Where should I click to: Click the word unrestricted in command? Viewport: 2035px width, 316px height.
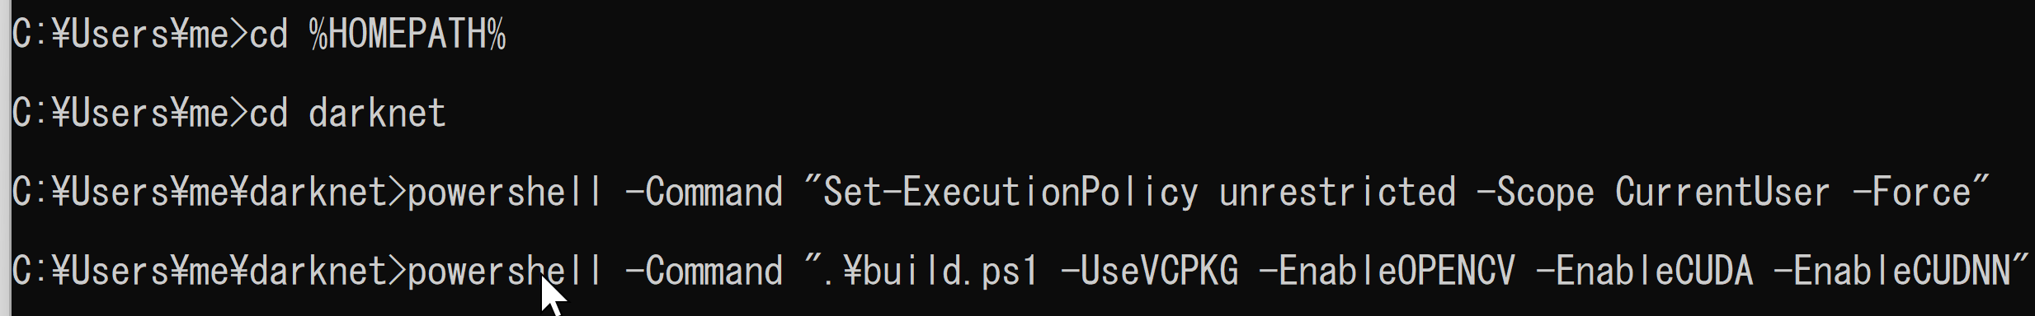pos(1337,193)
